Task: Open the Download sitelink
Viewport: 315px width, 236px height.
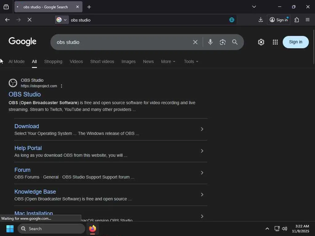Action: click(27, 126)
